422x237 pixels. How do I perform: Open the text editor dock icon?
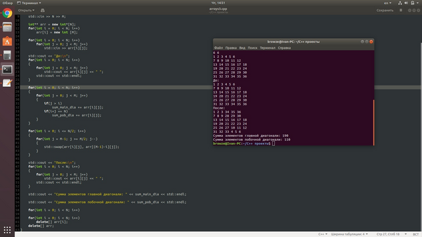[7, 84]
